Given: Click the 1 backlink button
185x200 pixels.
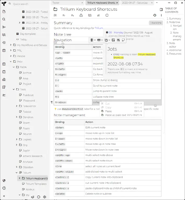Looking at the screenshot, I should tap(156, 23).
